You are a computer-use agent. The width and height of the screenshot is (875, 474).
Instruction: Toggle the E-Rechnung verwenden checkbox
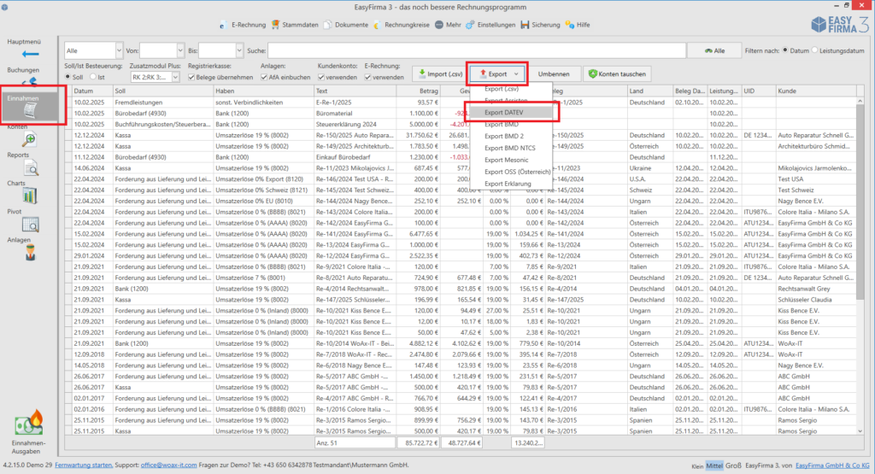tap(367, 78)
